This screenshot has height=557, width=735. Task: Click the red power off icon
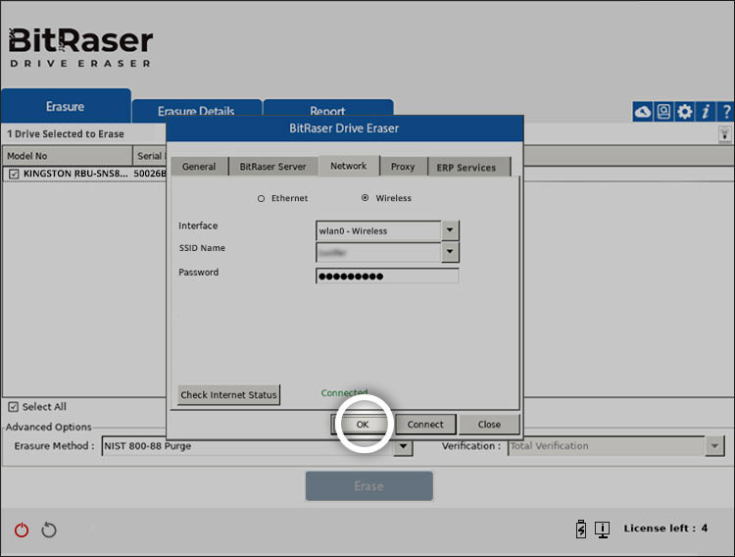(x=22, y=530)
